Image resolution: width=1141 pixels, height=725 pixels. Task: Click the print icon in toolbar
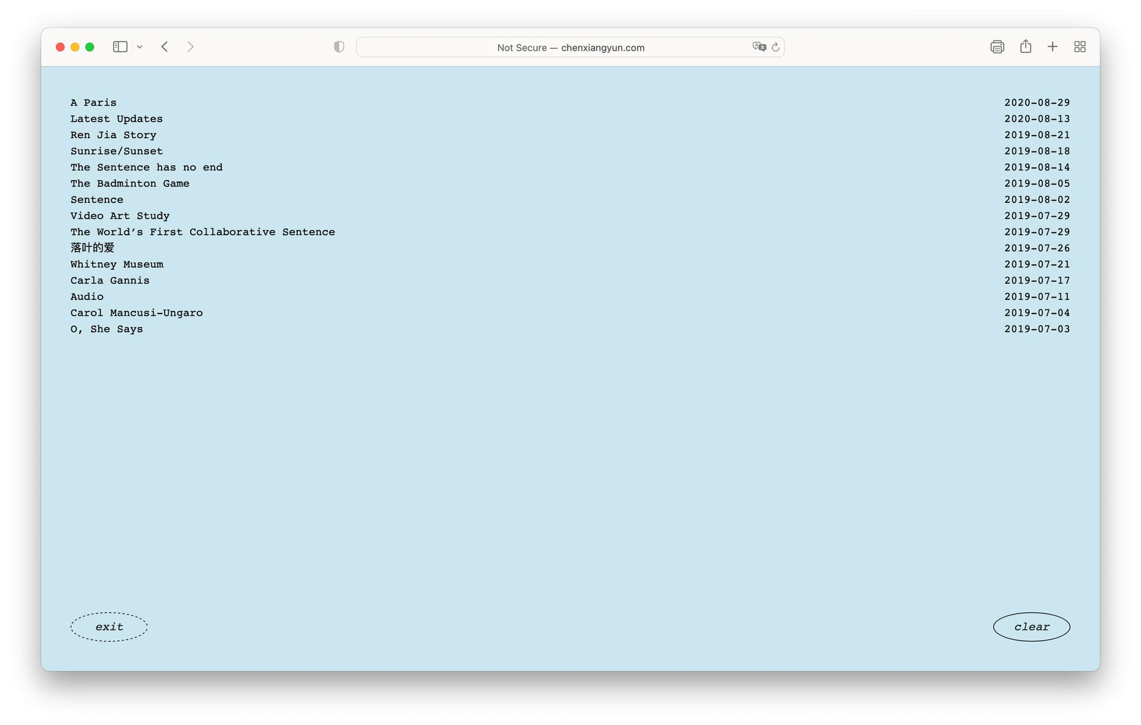(997, 47)
